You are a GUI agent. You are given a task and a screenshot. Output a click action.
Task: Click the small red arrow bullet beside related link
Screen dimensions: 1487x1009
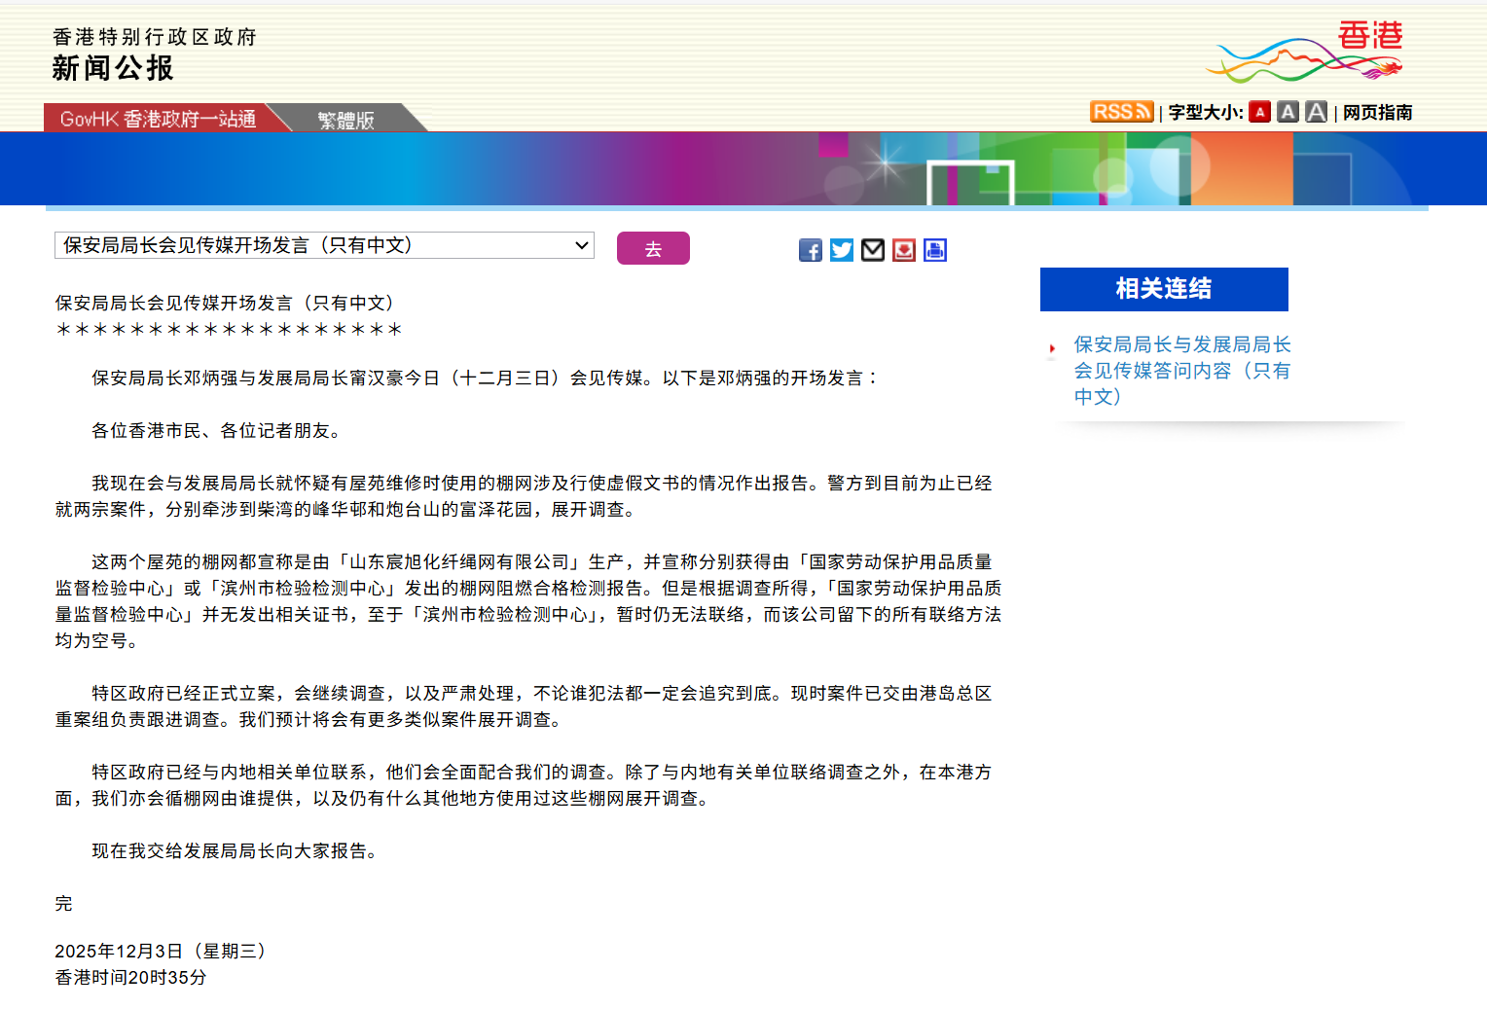(1052, 348)
